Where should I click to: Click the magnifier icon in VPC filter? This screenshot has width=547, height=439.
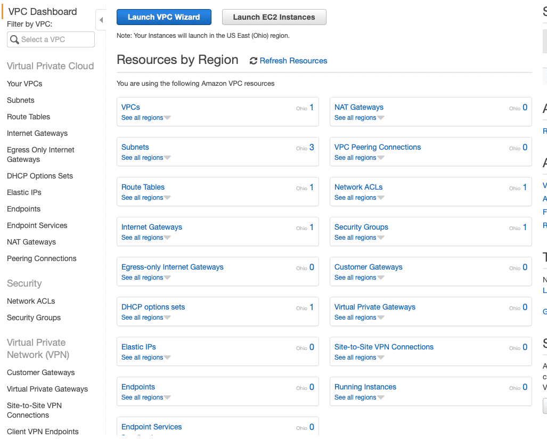15,39
